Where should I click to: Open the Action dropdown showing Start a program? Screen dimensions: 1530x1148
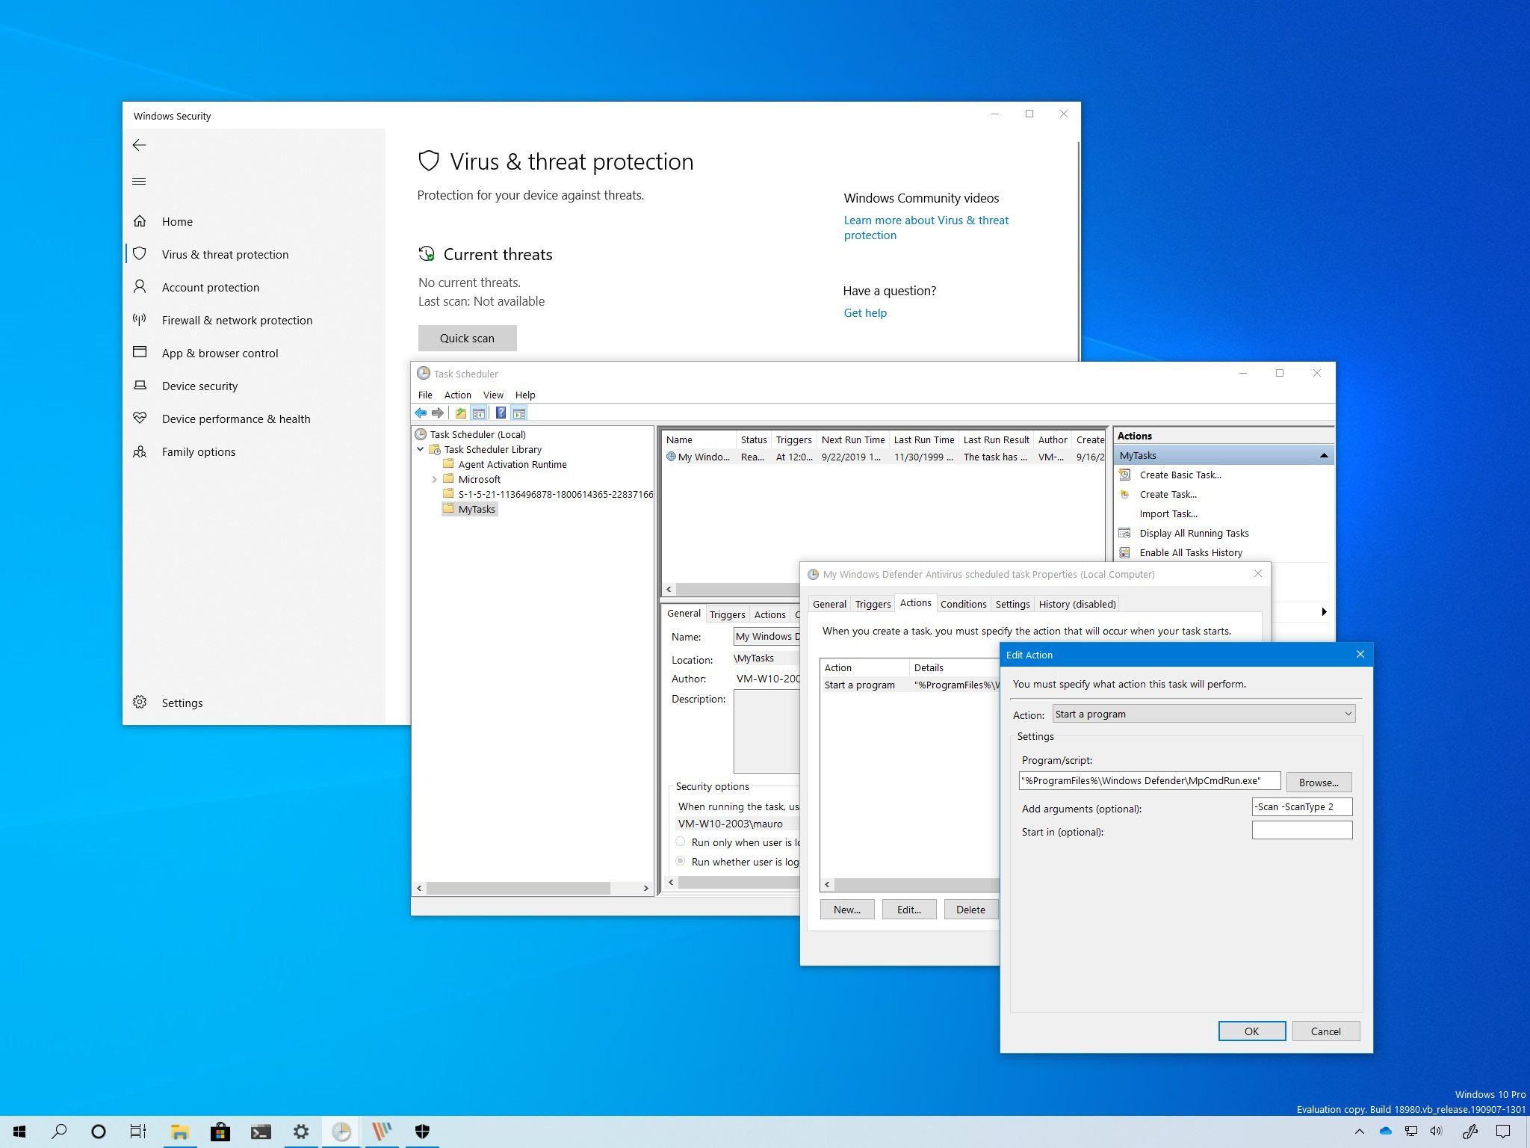[x=1204, y=714]
